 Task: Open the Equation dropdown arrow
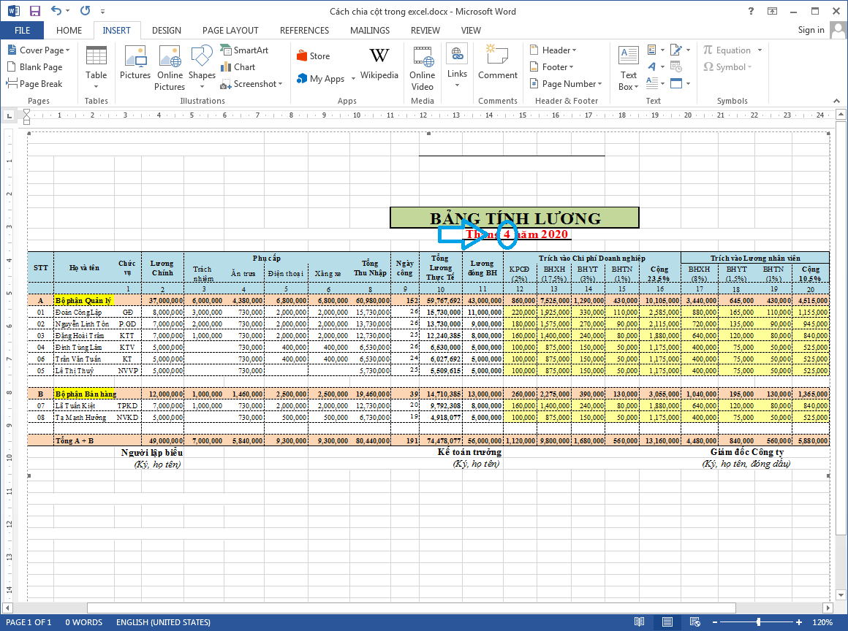click(760, 50)
